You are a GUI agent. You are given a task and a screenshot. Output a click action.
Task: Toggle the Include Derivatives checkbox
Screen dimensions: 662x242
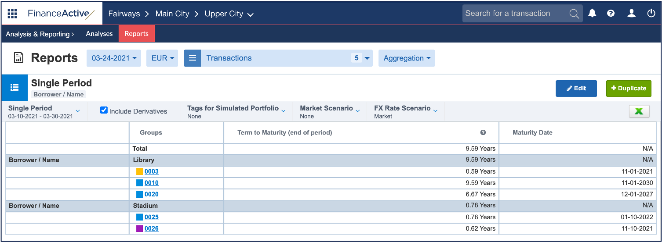click(104, 110)
